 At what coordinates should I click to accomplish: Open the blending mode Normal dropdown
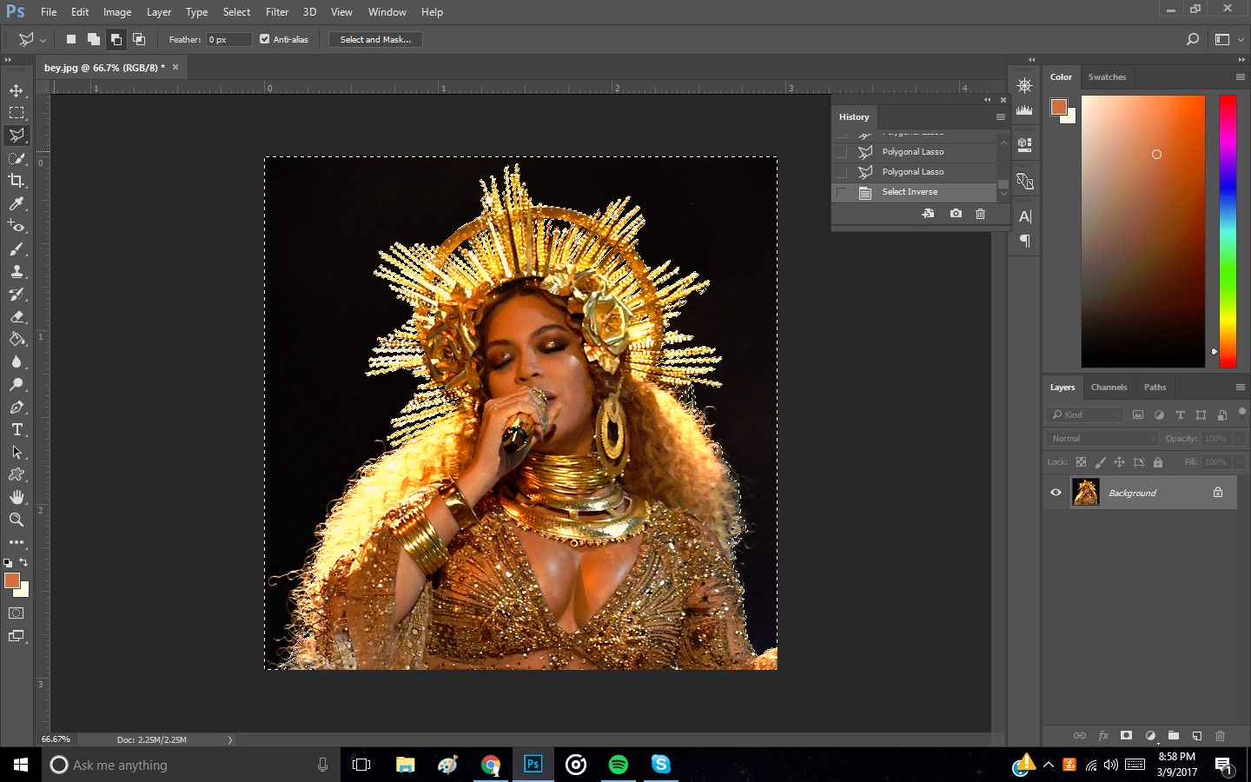(1102, 439)
